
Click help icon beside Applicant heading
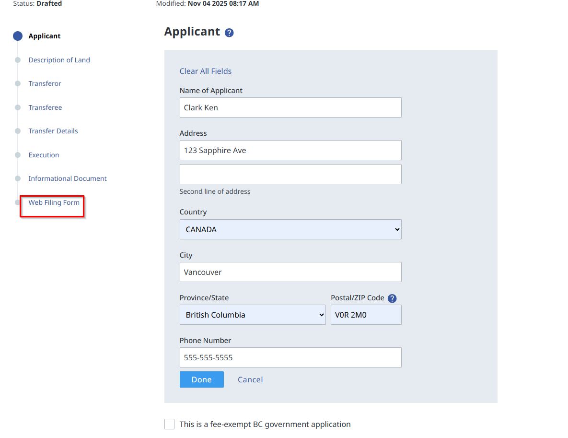(x=229, y=33)
